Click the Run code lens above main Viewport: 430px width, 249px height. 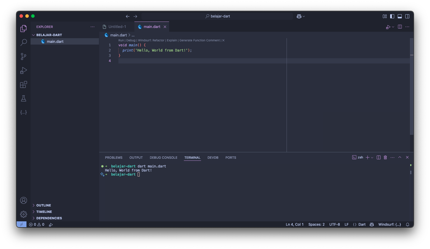coord(121,40)
